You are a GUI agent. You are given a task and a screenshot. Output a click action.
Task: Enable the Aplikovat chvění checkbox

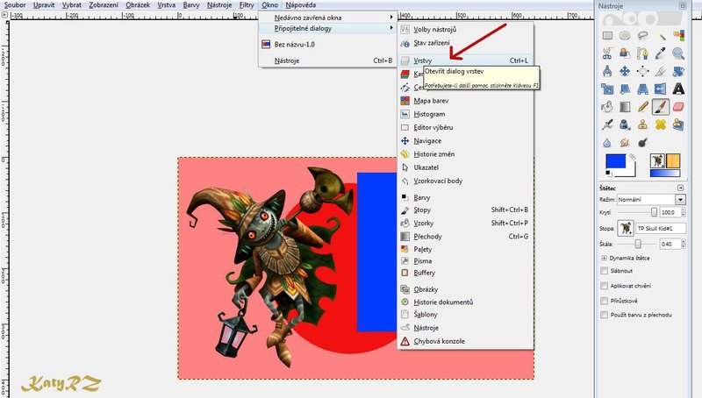click(604, 286)
